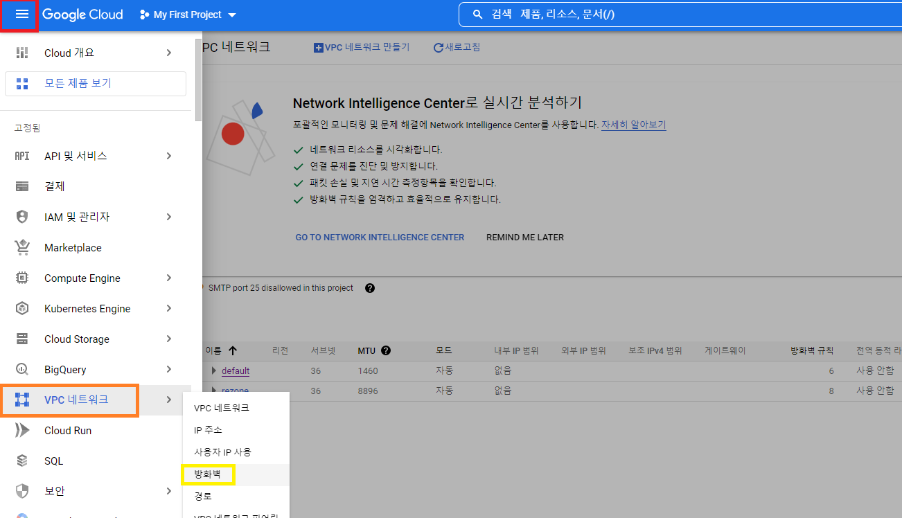Expand the VPC 네트워크 submenu arrow

[169, 400]
